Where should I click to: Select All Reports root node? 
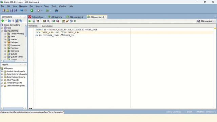[x=8, y=68]
